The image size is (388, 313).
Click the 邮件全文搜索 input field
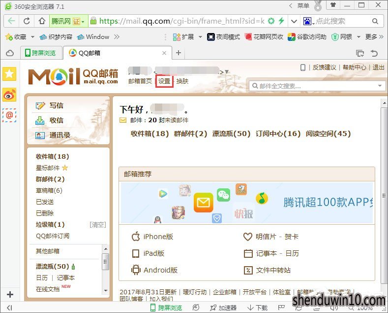point(317,86)
